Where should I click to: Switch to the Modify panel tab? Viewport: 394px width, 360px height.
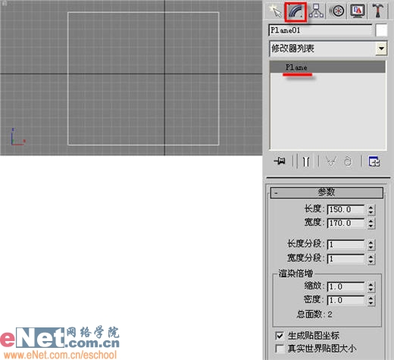[x=295, y=11]
